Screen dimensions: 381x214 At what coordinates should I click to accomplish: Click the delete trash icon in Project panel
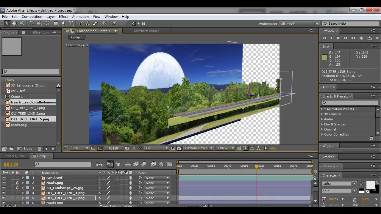(x=39, y=149)
